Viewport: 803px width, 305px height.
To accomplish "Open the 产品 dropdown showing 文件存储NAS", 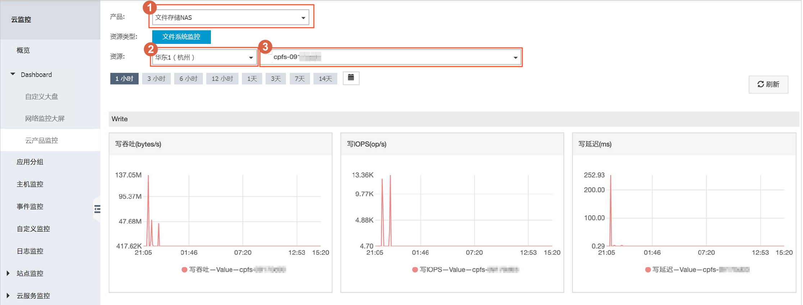I will click(231, 17).
